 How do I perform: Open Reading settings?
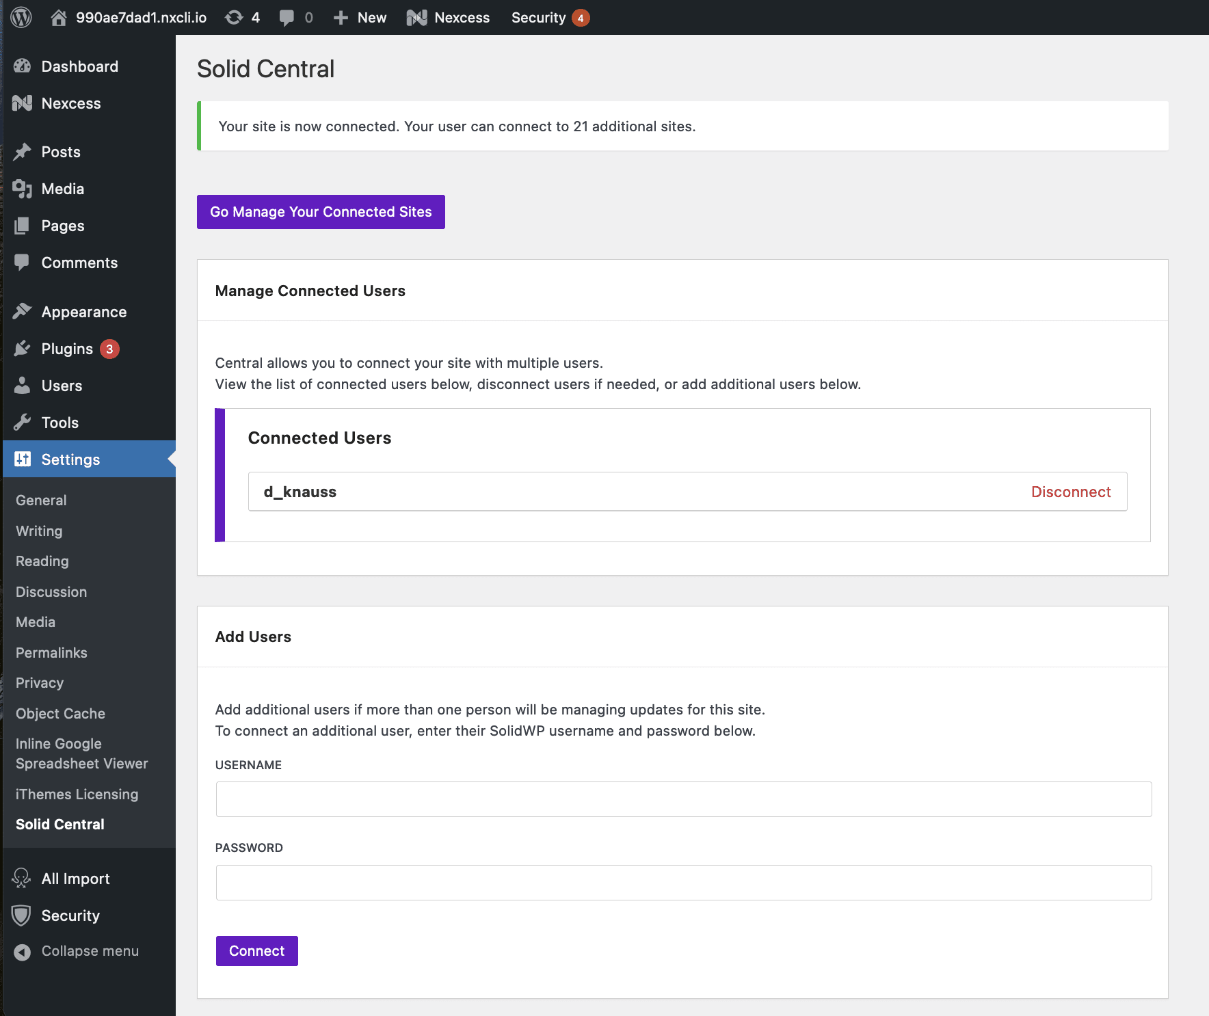[x=42, y=561]
